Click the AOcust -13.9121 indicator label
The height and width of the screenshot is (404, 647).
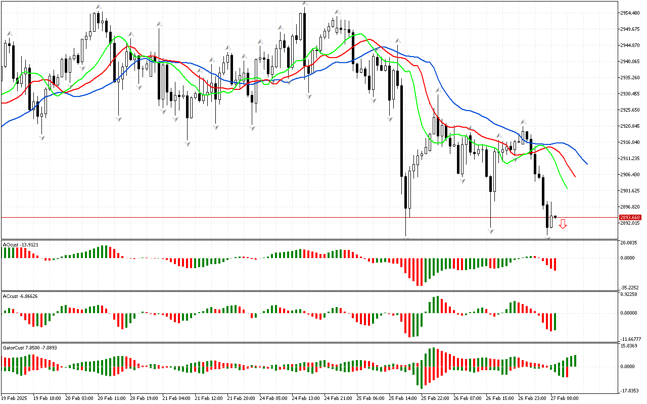[20, 244]
